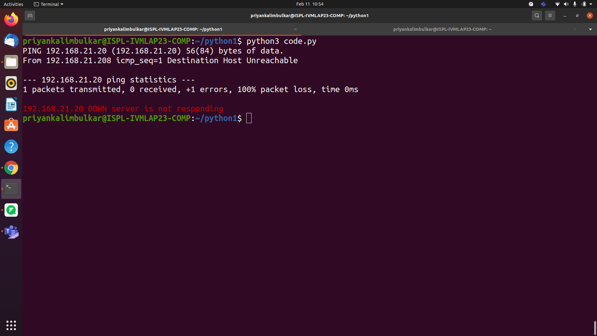
Task: Open Ubuntu Software store icon
Action: click(x=11, y=125)
